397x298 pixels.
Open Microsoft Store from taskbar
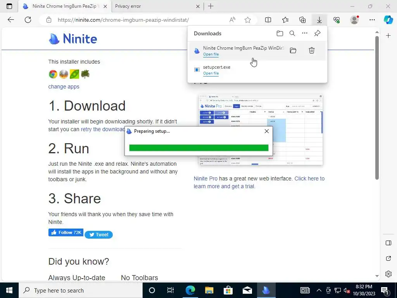pos(228,290)
